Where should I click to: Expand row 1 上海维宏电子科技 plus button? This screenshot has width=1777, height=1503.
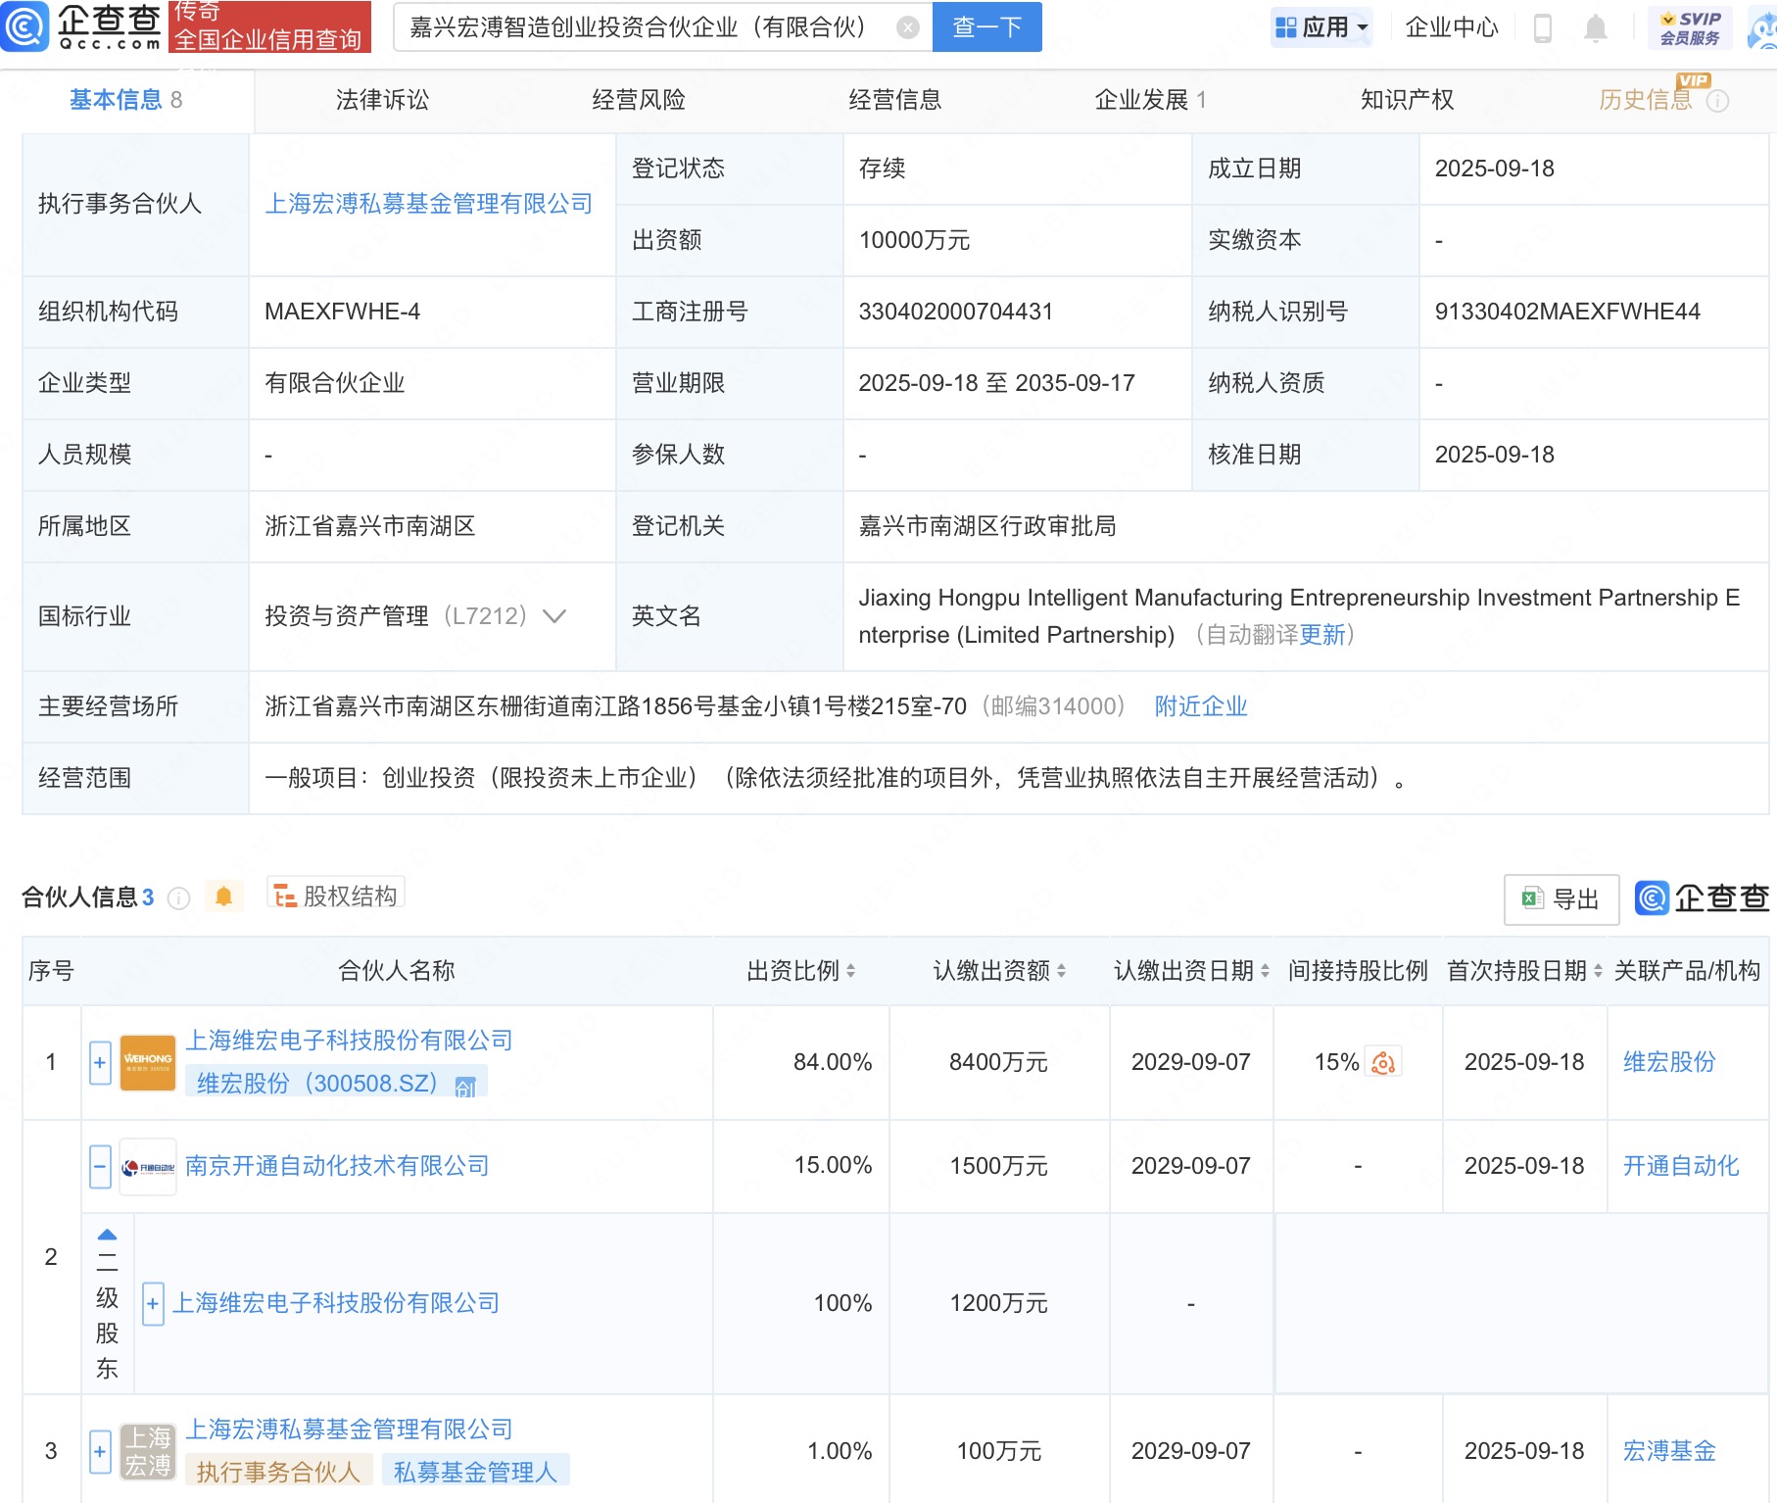[100, 1063]
